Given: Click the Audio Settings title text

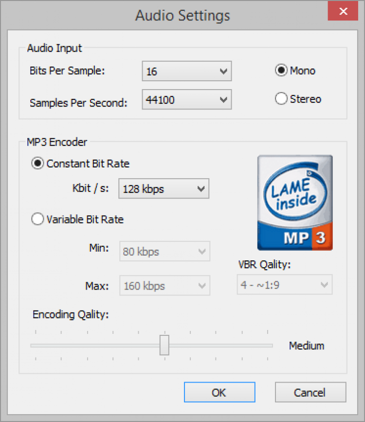Looking at the screenshot, I should [x=182, y=16].
